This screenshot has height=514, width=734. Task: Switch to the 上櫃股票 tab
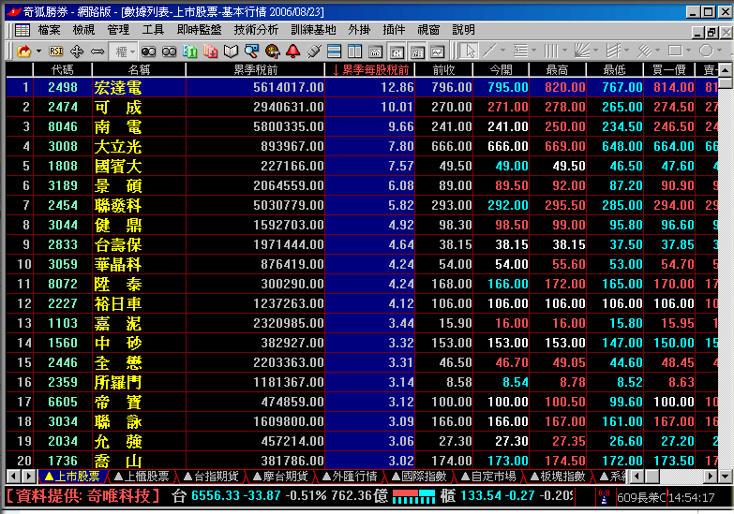pos(142,477)
